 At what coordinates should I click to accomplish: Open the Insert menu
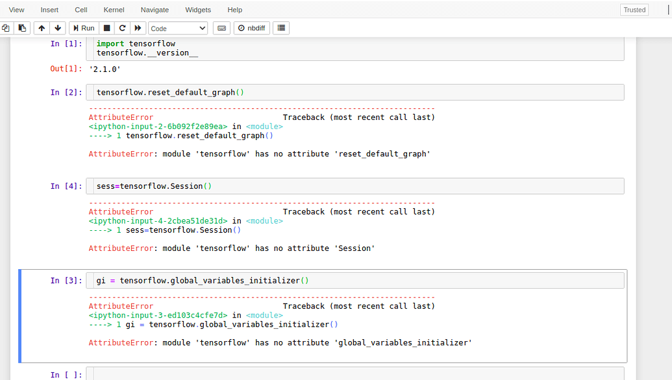49,9
